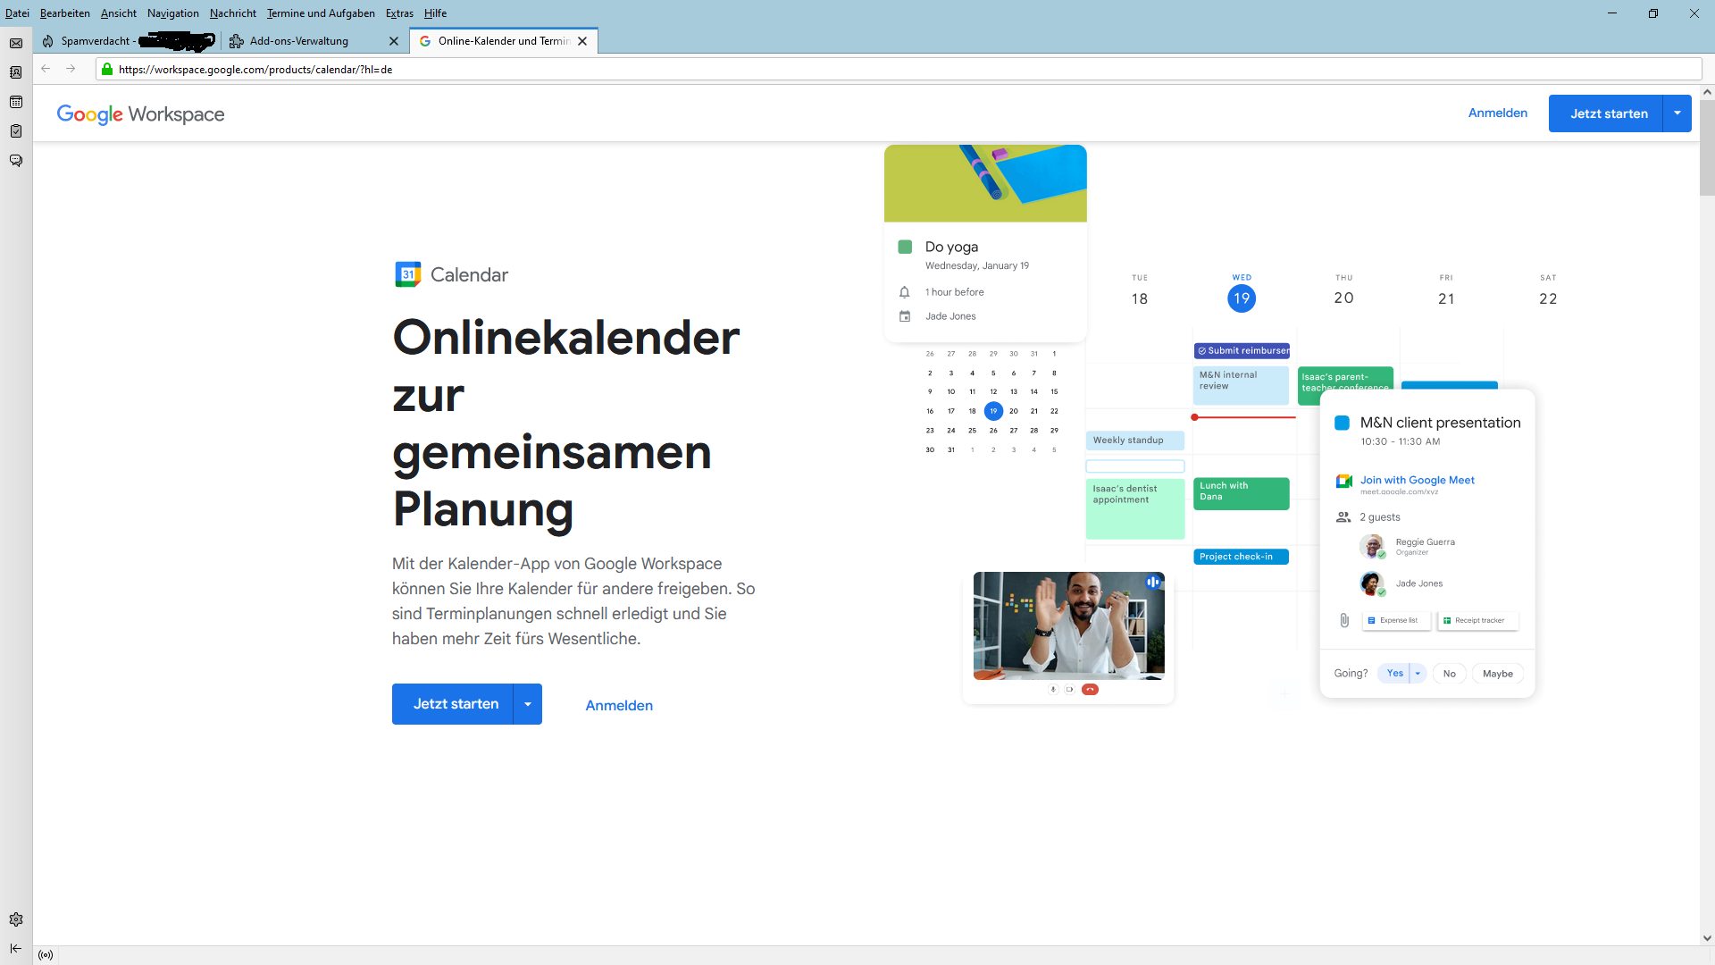1715x965 pixels.
Task: Click Anmelden link in page header
Action: click(1497, 113)
